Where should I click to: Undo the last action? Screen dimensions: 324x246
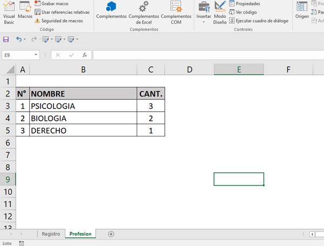[19, 39]
